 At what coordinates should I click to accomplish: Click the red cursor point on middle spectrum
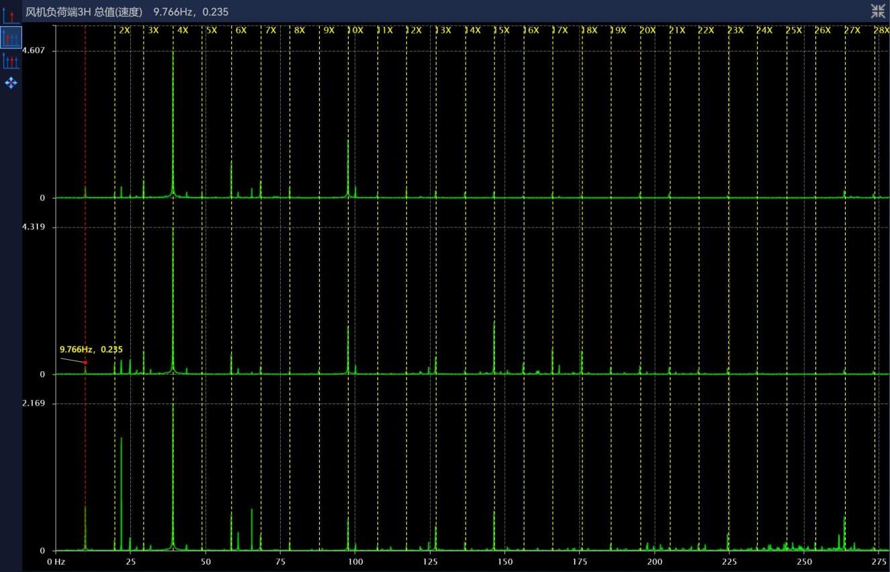[x=85, y=363]
